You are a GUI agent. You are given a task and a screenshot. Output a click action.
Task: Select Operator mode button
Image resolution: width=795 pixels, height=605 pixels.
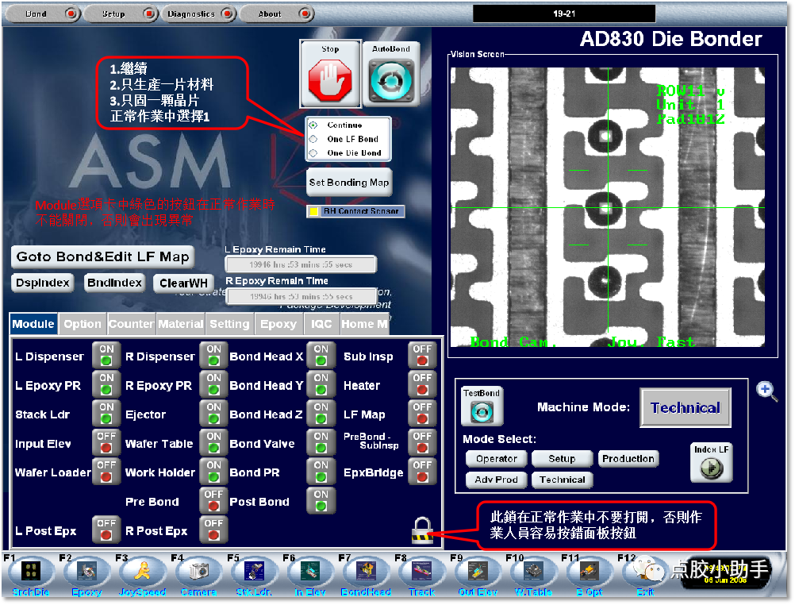coord(497,459)
